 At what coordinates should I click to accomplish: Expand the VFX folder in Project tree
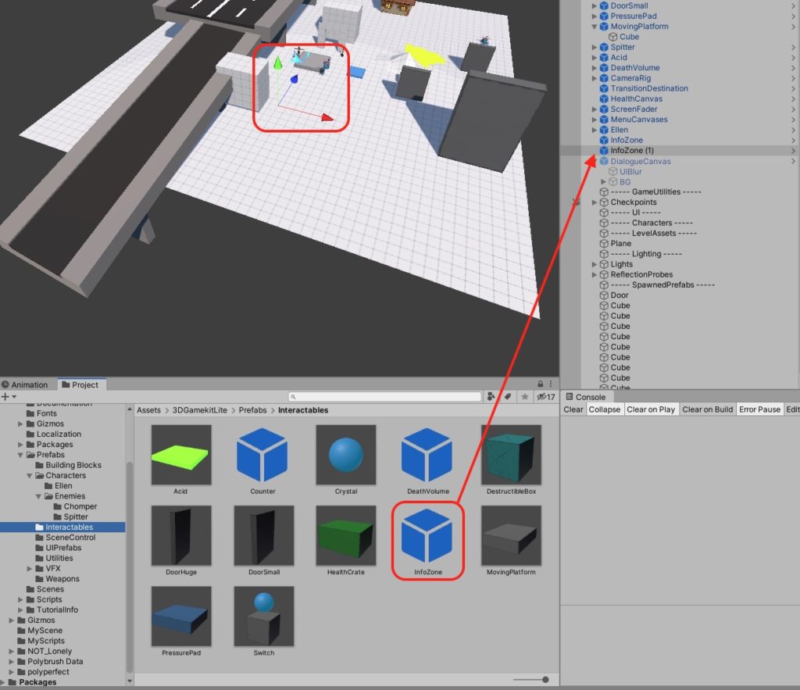pyautogui.click(x=30, y=569)
